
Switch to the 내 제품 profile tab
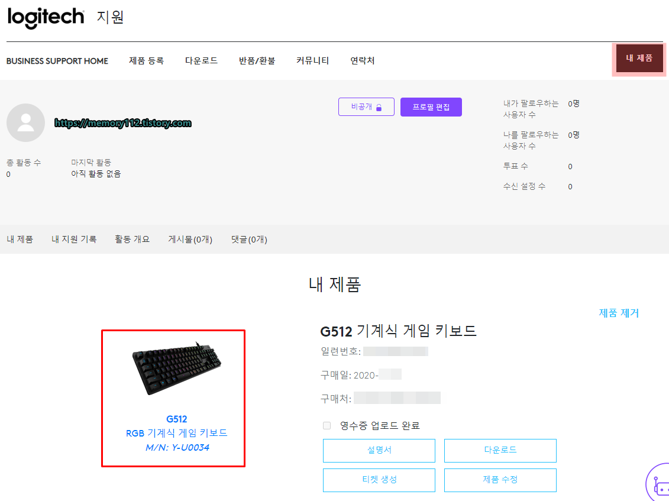click(x=20, y=240)
